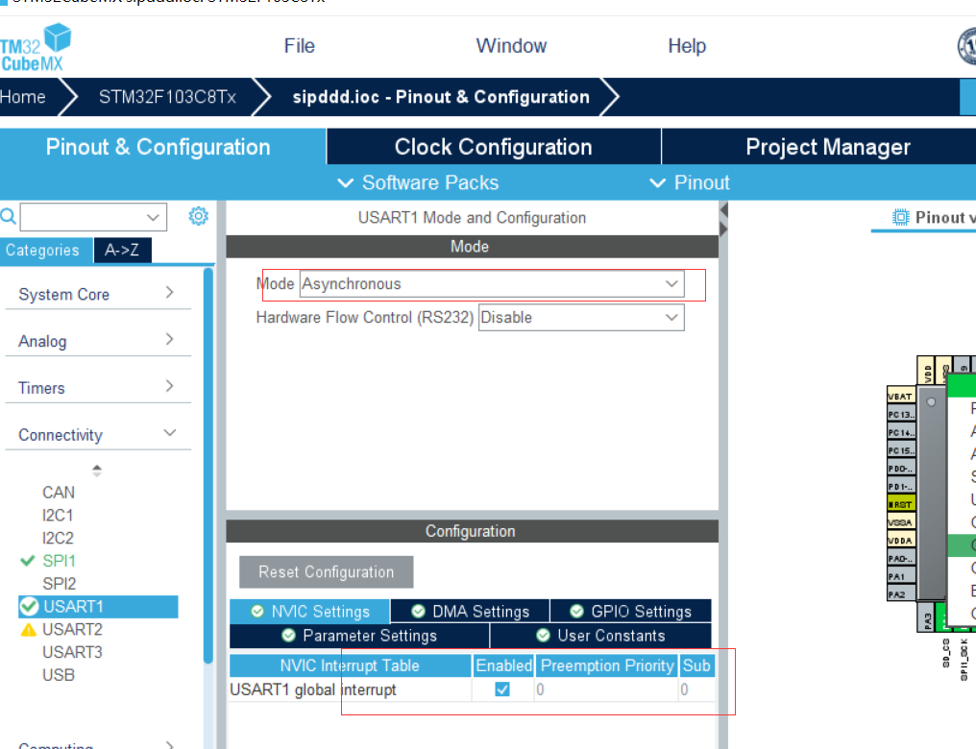Click the green check icon beside SPI1
This screenshot has width=976, height=749.
coord(28,561)
